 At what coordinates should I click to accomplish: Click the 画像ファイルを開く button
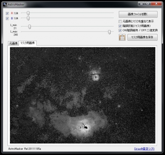(x=138, y=14)
